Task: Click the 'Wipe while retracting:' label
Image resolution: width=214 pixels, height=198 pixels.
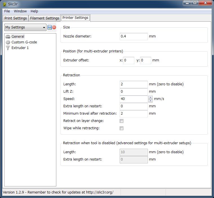Action: point(81,128)
